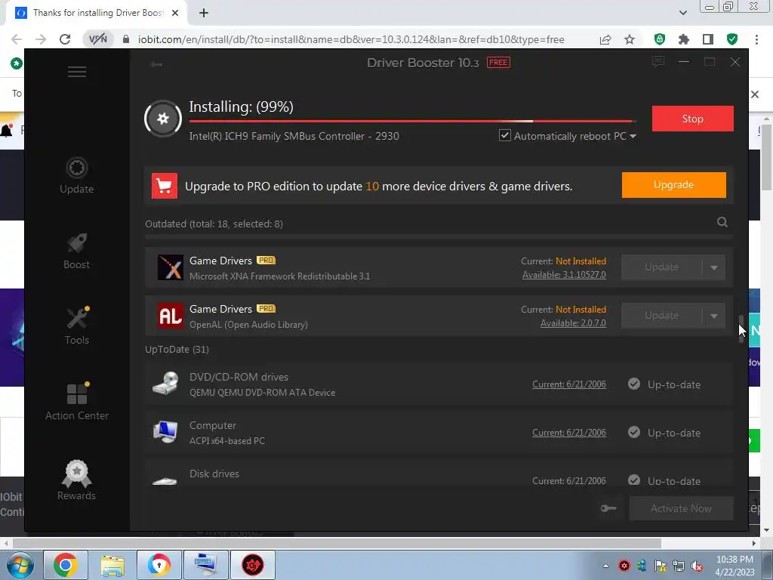Click "Outdated (total: 18, selected: 8)" label
The height and width of the screenshot is (580, 773).
[x=214, y=224]
